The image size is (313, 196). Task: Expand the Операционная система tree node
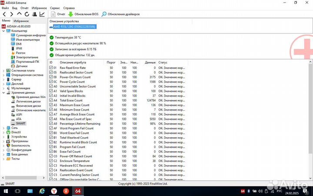(3, 75)
